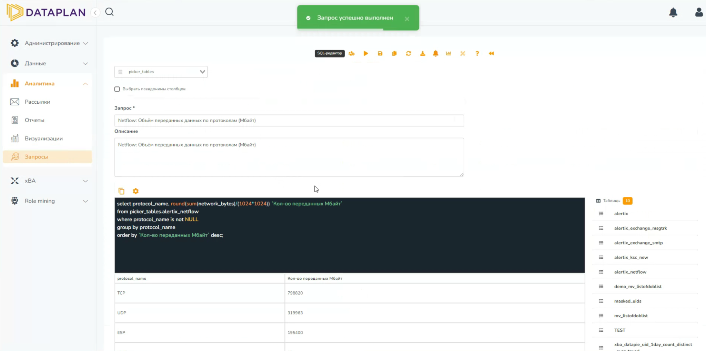Click the 319963 value cell
This screenshot has height=351, width=706.
click(x=435, y=313)
